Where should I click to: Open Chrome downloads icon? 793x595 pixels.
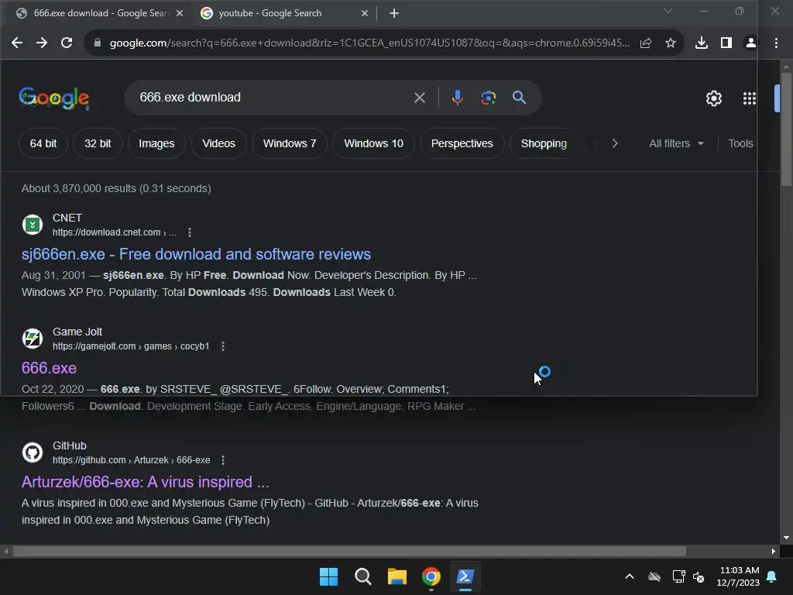click(702, 43)
